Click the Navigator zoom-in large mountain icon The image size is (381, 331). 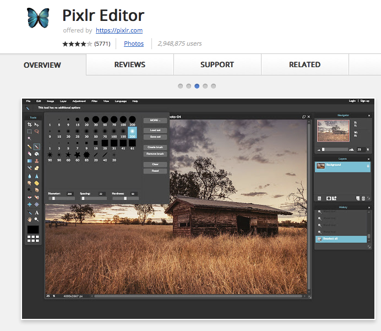[x=351, y=149]
